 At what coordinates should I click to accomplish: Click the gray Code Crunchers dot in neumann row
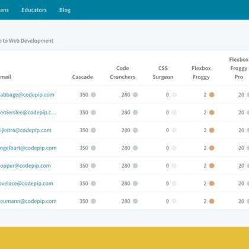coord(135,201)
